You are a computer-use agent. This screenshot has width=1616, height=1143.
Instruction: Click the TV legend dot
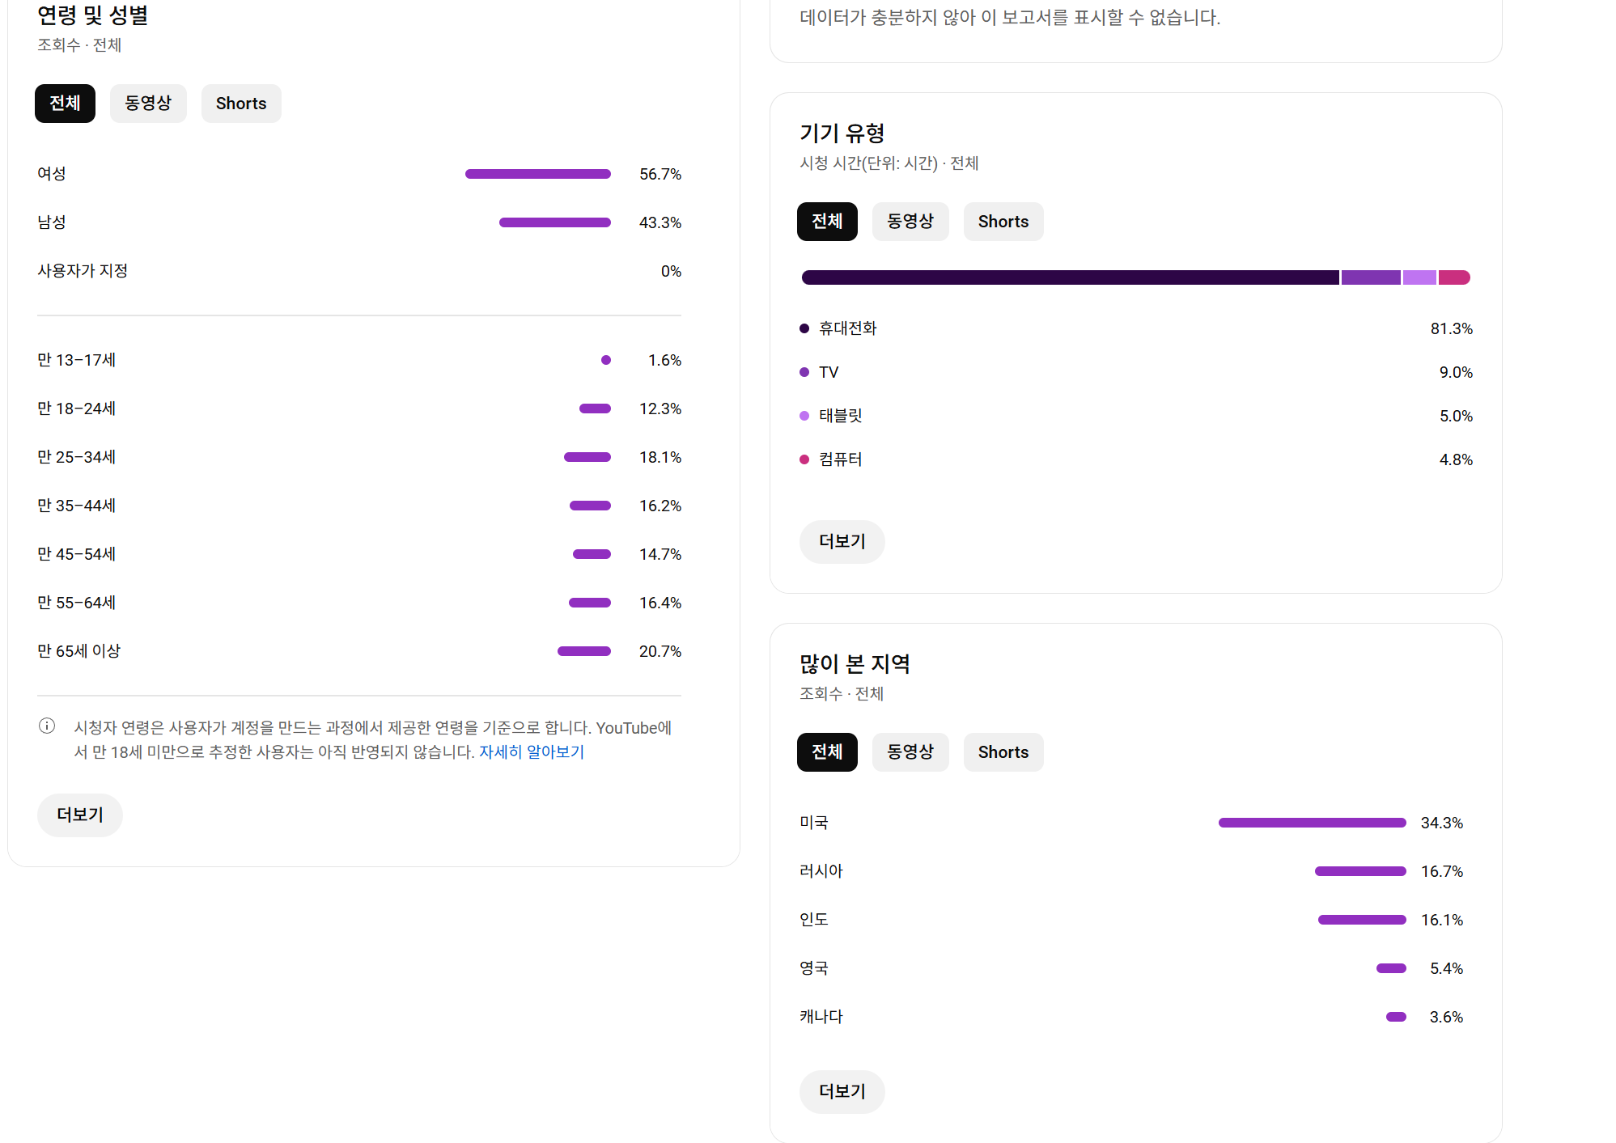(x=804, y=372)
